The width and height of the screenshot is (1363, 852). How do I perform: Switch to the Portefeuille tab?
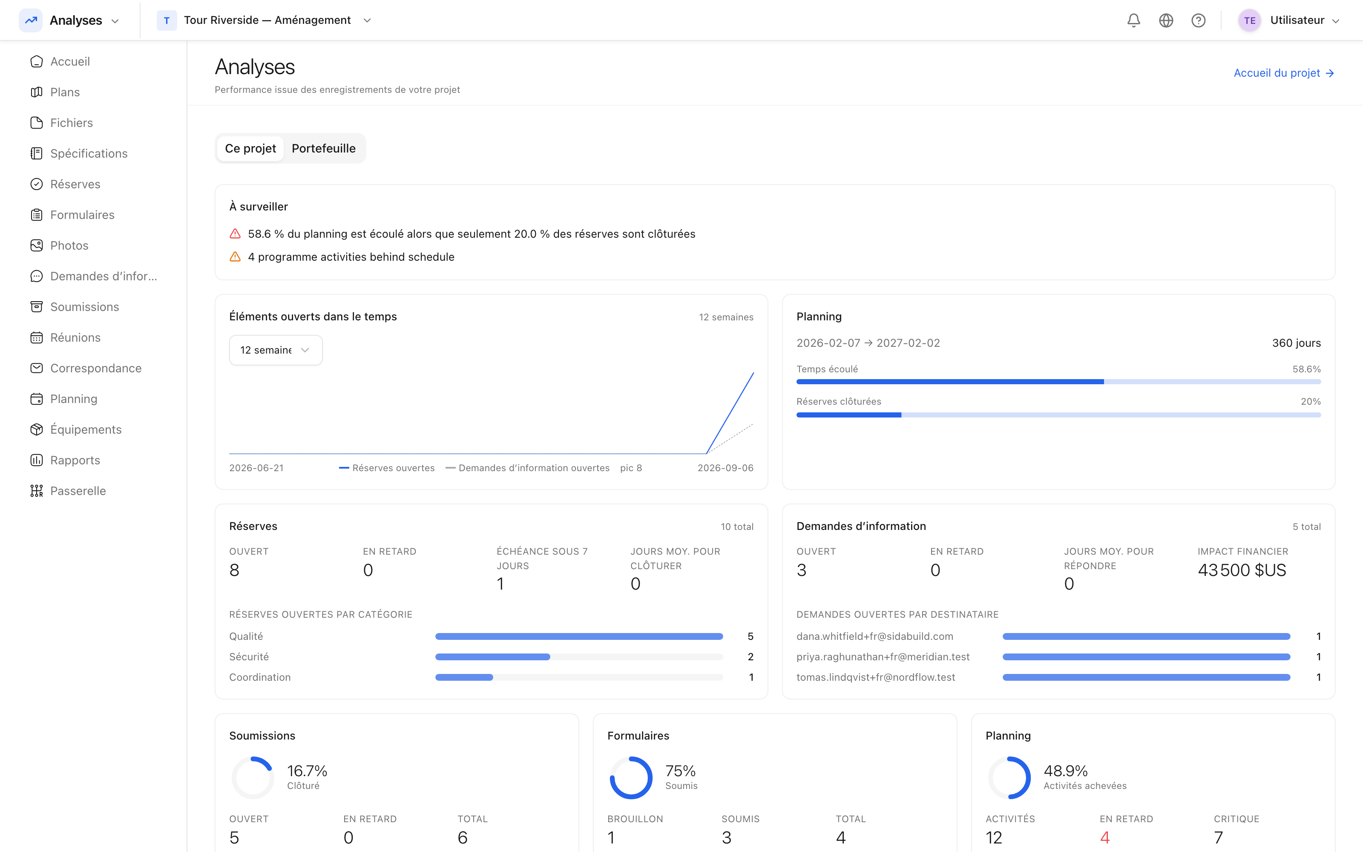(324, 148)
